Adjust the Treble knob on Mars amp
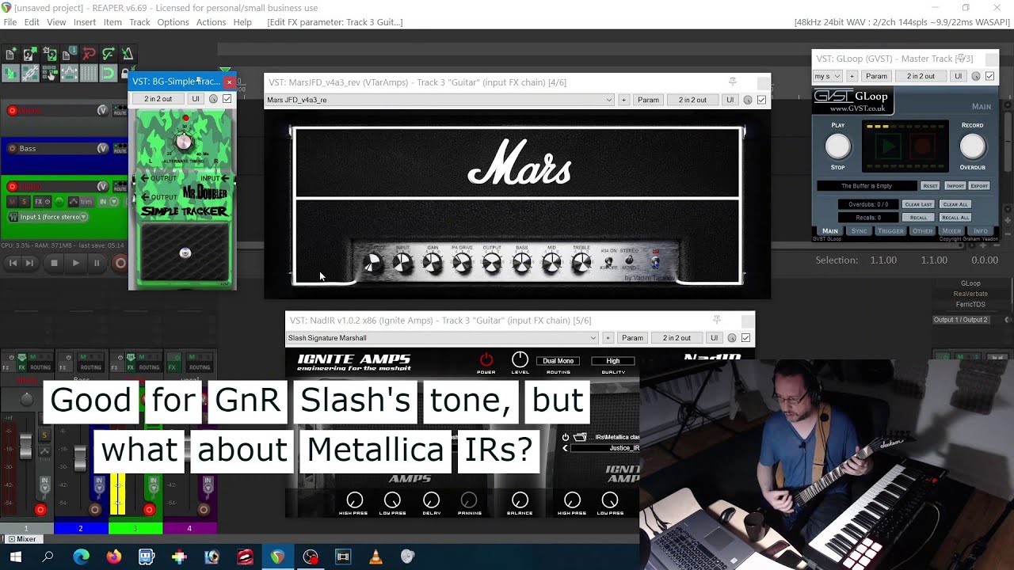The height and width of the screenshot is (570, 1014). coord(581,264)
